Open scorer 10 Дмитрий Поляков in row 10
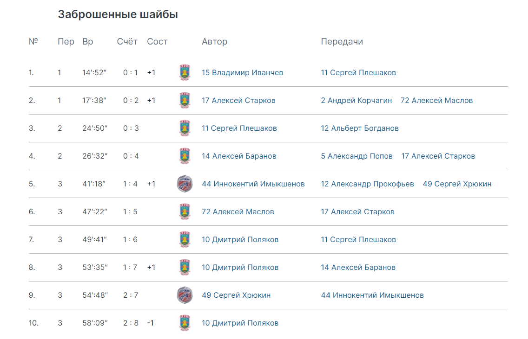The height and width of the screenshot is (339, 528). point(240,323)
